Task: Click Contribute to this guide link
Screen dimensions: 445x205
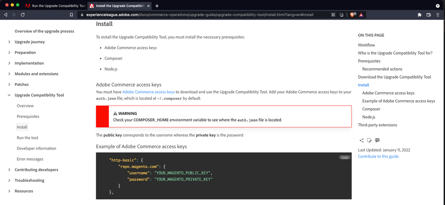Action: point(378,156)
